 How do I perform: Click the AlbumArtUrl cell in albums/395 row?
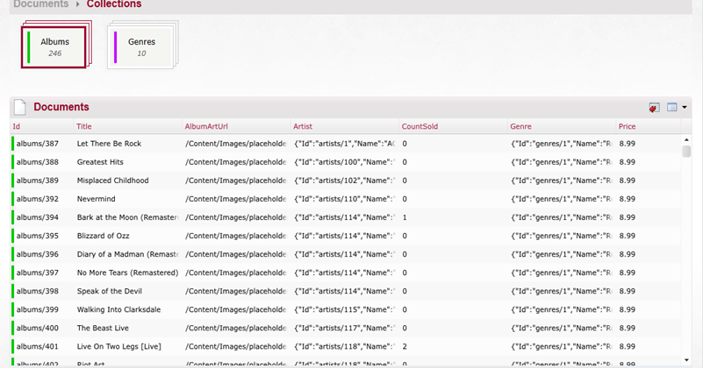[x=236, y=236]
